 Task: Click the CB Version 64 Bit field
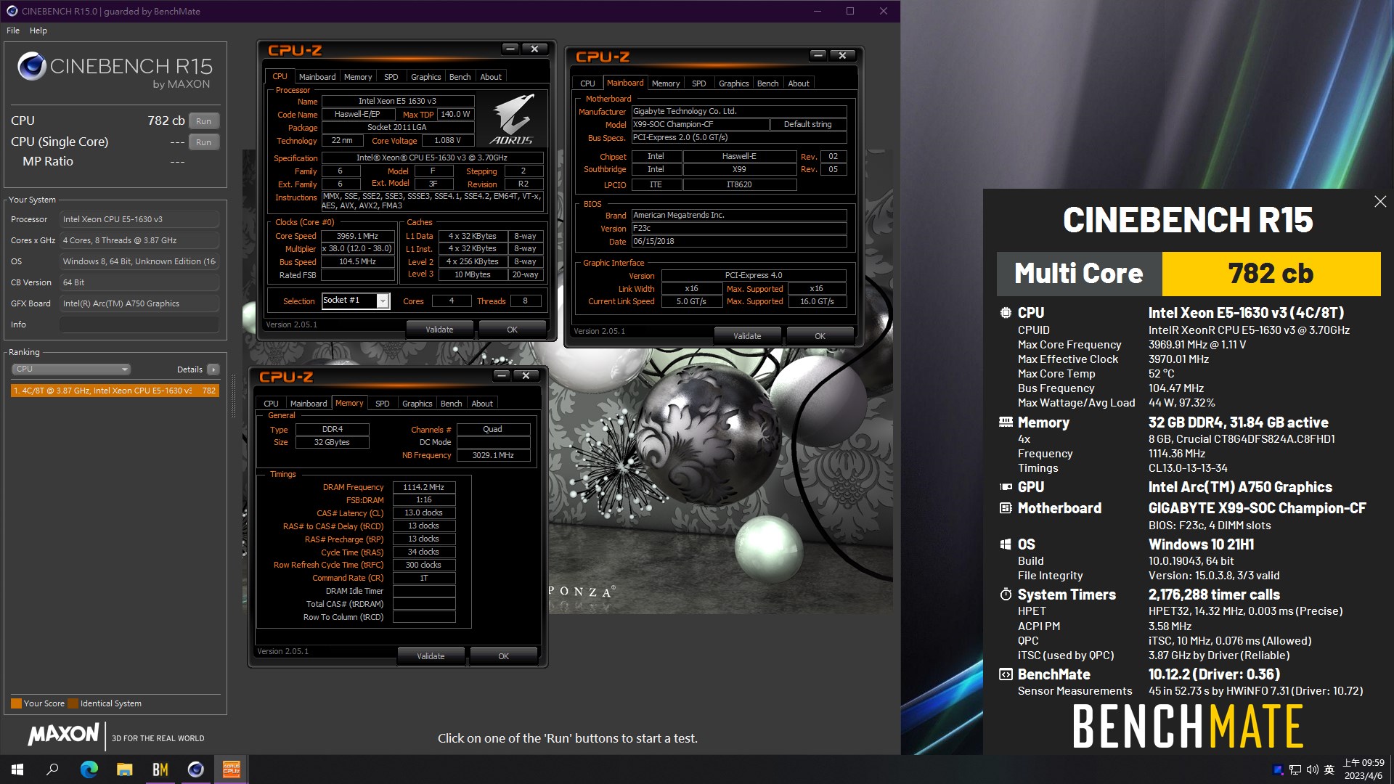tap(139, 282)
